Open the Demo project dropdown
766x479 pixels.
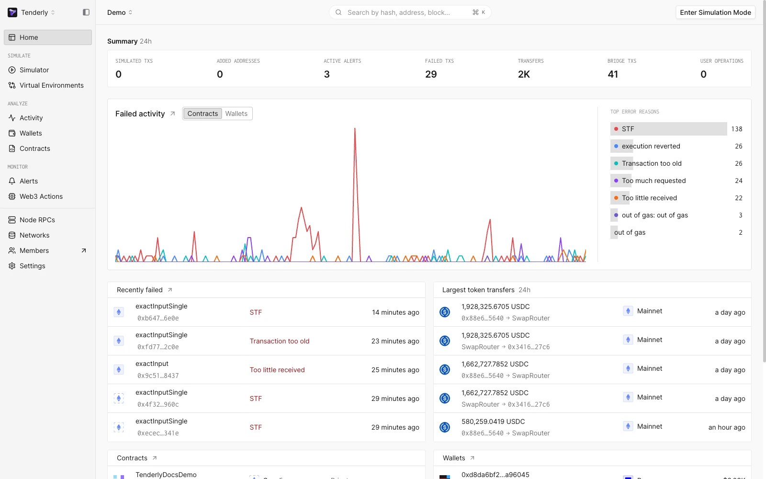[x=120, y=12]
